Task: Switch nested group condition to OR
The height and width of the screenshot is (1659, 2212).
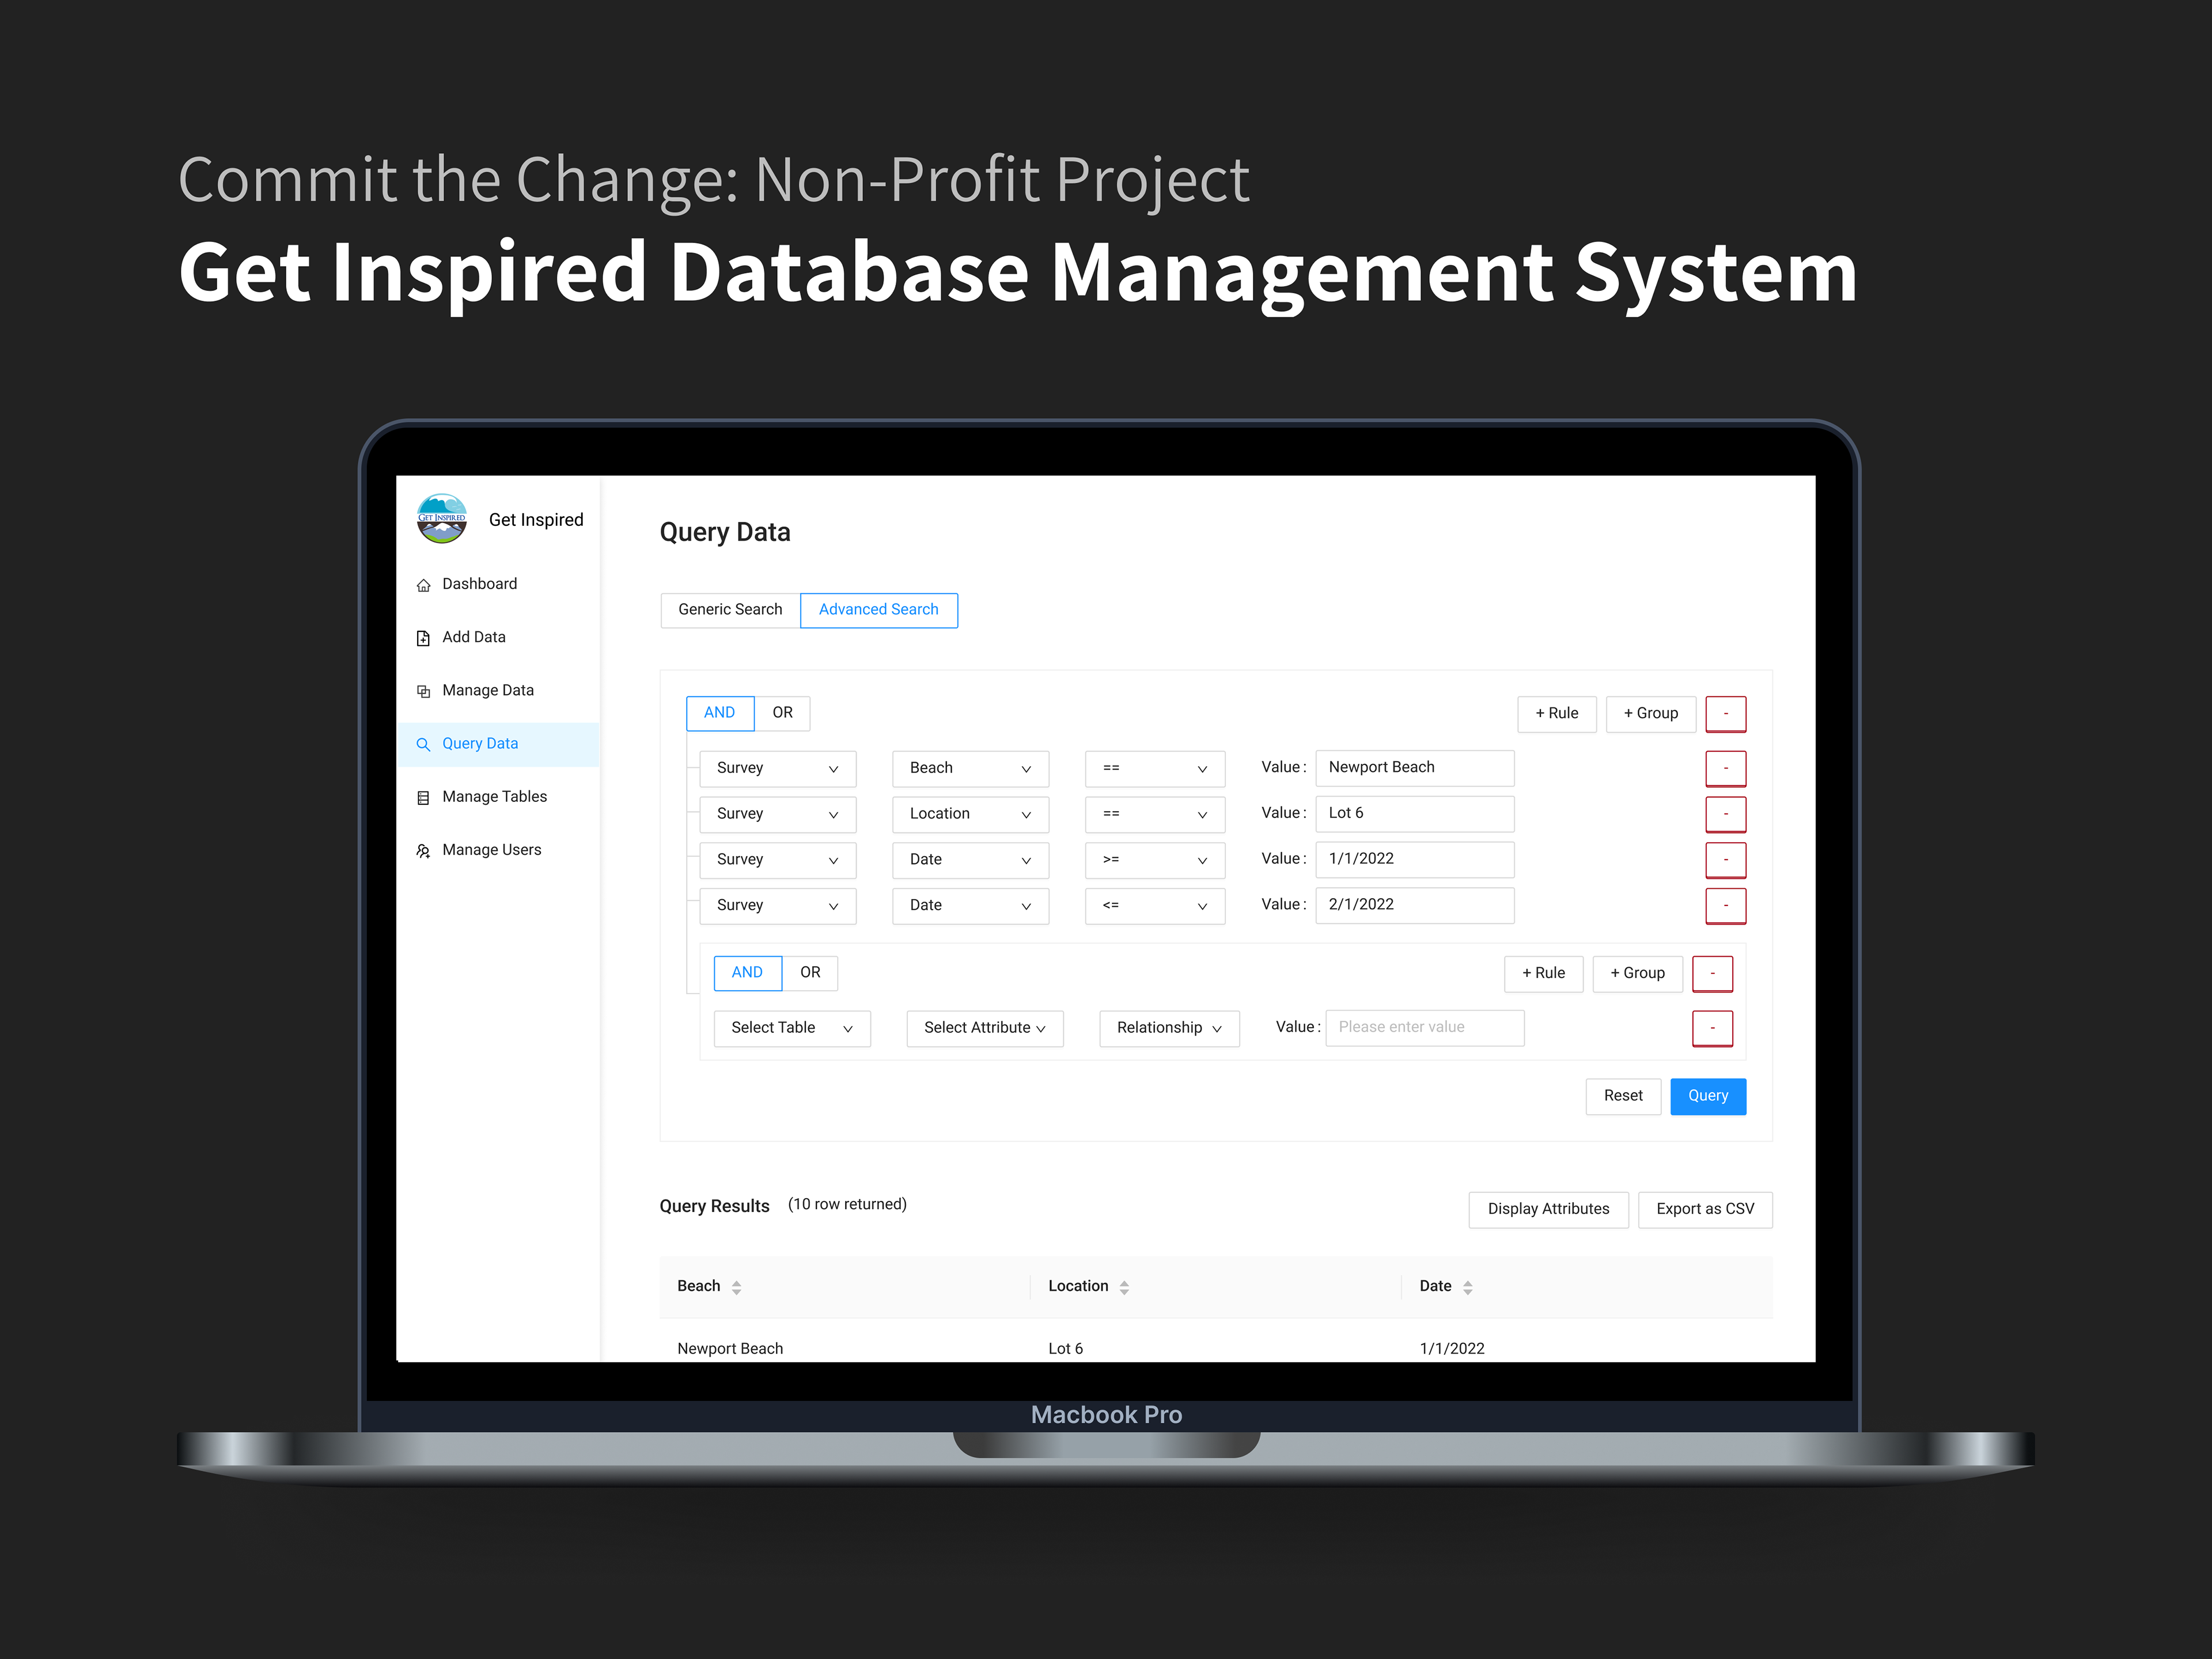Action: point(810,972)
